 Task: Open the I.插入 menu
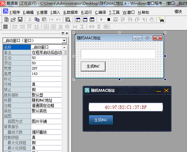pyautogui.click(x=55, y=12)
